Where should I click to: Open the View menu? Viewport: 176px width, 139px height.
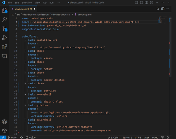[37, 3]
